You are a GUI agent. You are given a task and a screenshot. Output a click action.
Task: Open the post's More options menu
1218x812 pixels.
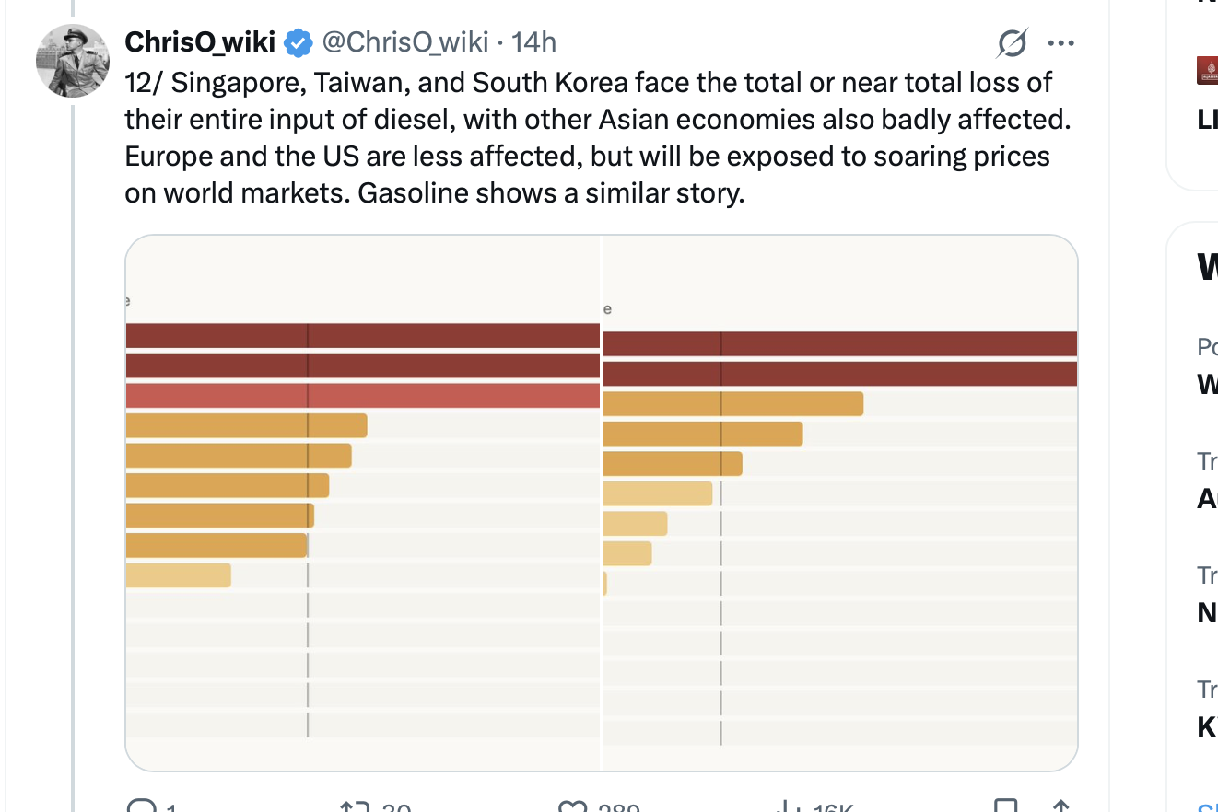(x=1061, y=42)
